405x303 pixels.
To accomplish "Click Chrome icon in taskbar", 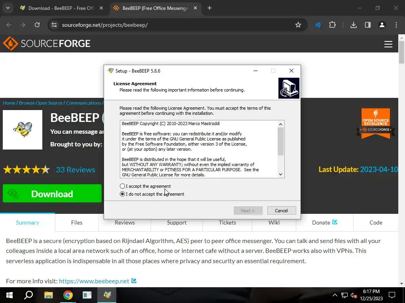I will (x=68, y=295).
